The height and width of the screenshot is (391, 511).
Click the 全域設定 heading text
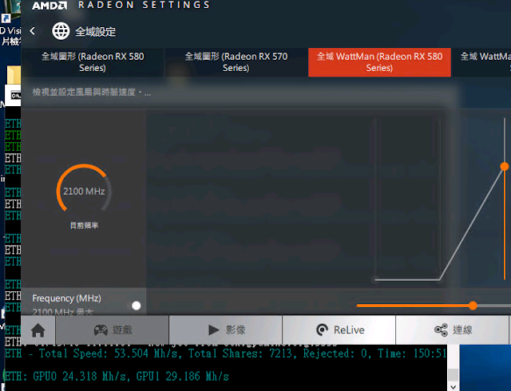click(x=96, y=32)
